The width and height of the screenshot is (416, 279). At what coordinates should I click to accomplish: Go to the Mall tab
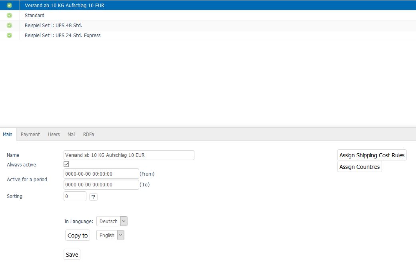click(71, 135)
